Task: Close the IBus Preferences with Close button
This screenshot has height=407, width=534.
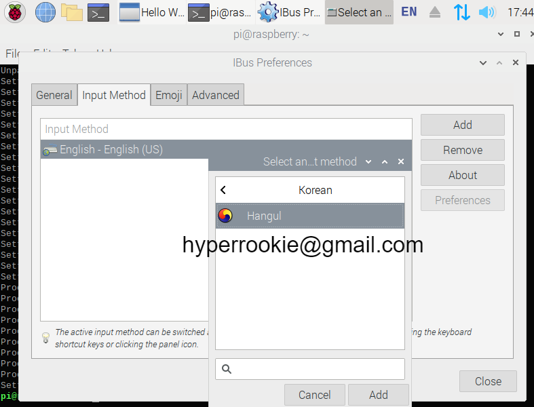Action: [488, 381]
